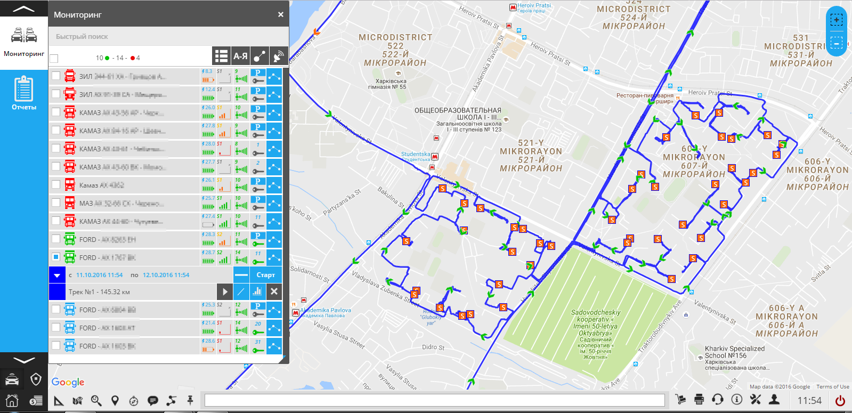Sort vehicles alphabetically with А-Я button

coord(240,55)
